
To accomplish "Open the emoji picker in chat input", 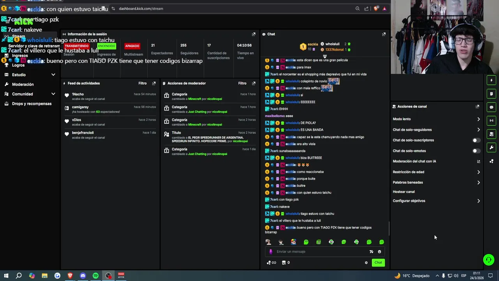I will [x=379, y=252].
